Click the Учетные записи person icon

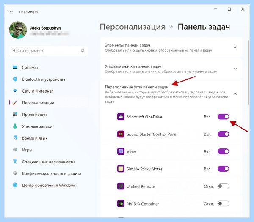15,126
